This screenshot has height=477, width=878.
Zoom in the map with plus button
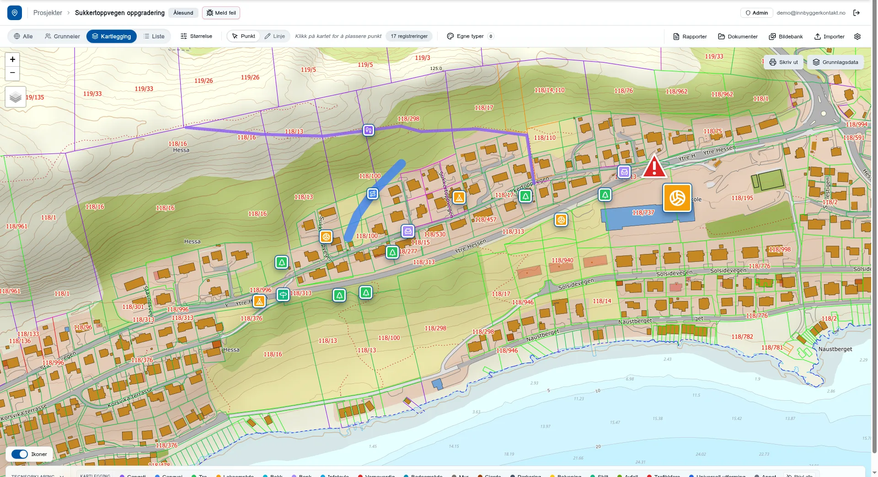point(12,59)
